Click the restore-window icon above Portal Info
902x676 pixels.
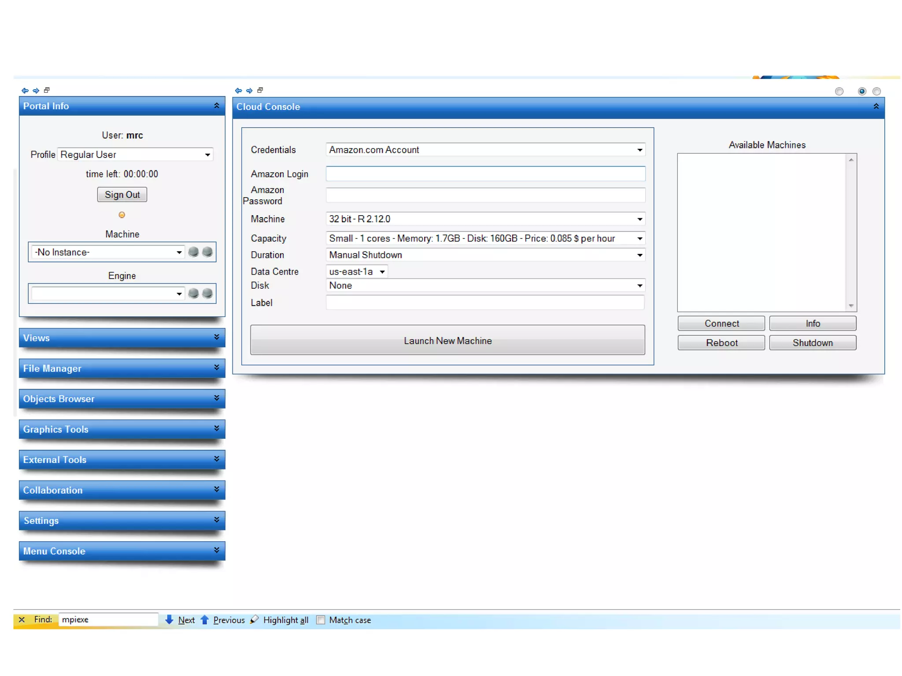[x=47, y=90]
